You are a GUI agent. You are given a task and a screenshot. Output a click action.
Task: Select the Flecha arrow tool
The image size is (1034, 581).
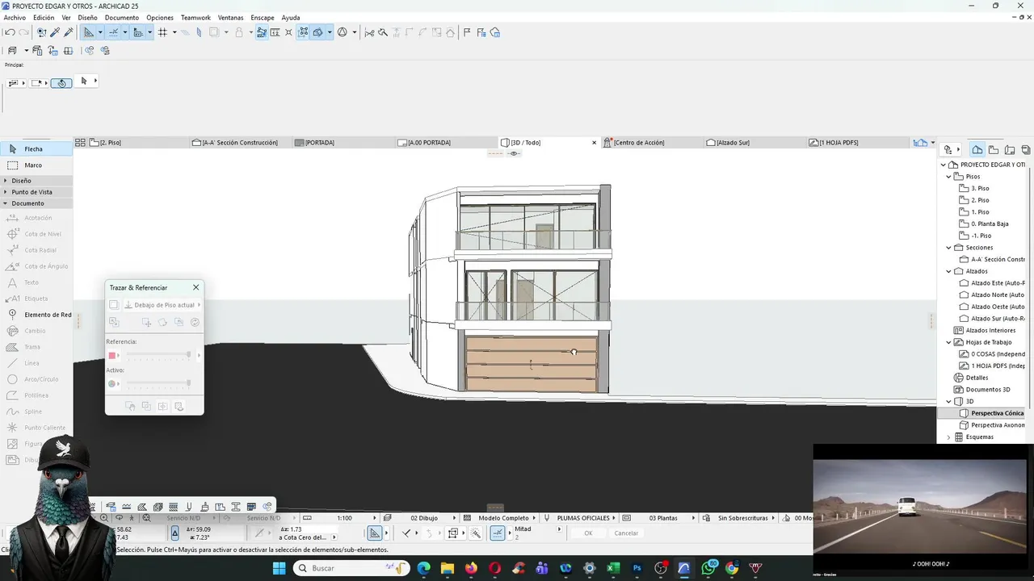point(36,149)
